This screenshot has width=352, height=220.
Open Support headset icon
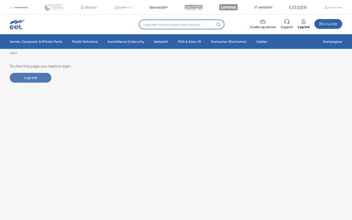pyautogui.click(x=287, y=22)
